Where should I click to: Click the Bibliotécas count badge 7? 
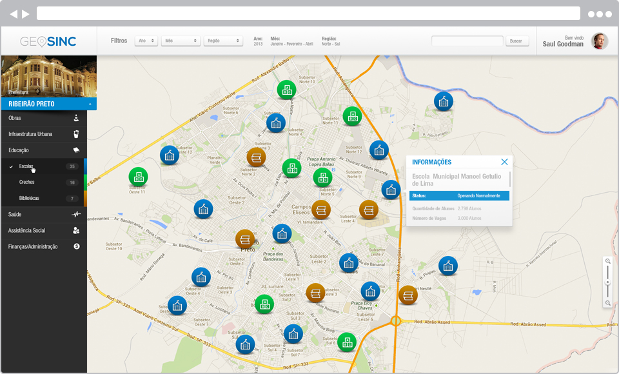72,199
